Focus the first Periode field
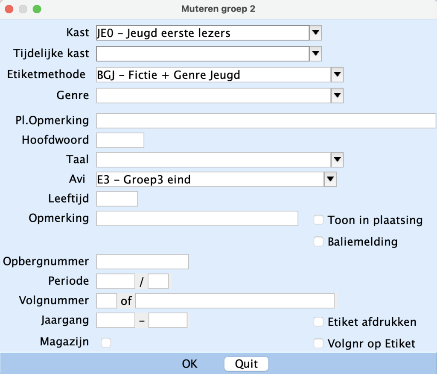This screenshot has width=437, height=374. click(116, 281)
